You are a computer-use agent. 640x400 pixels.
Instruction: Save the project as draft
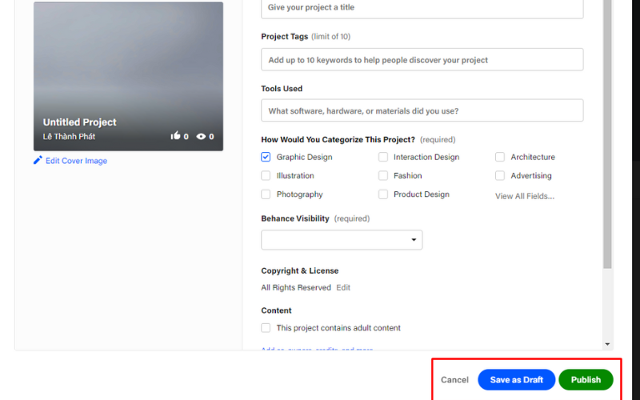[x=516, y=379]
